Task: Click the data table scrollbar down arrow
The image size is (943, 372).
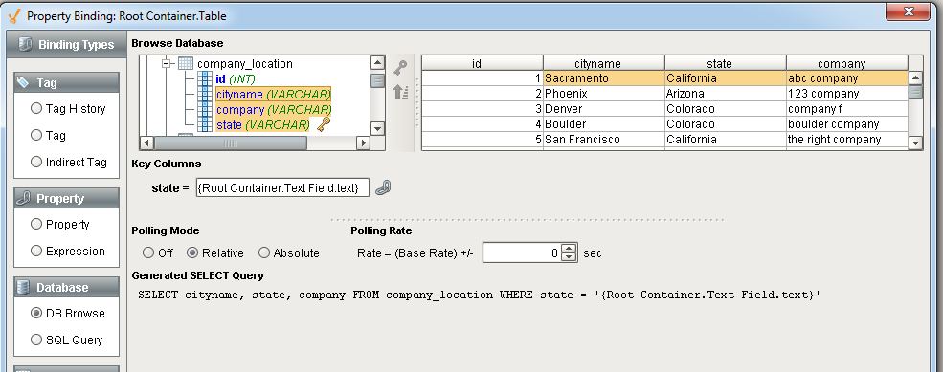Action: click(x=915, y=143)
